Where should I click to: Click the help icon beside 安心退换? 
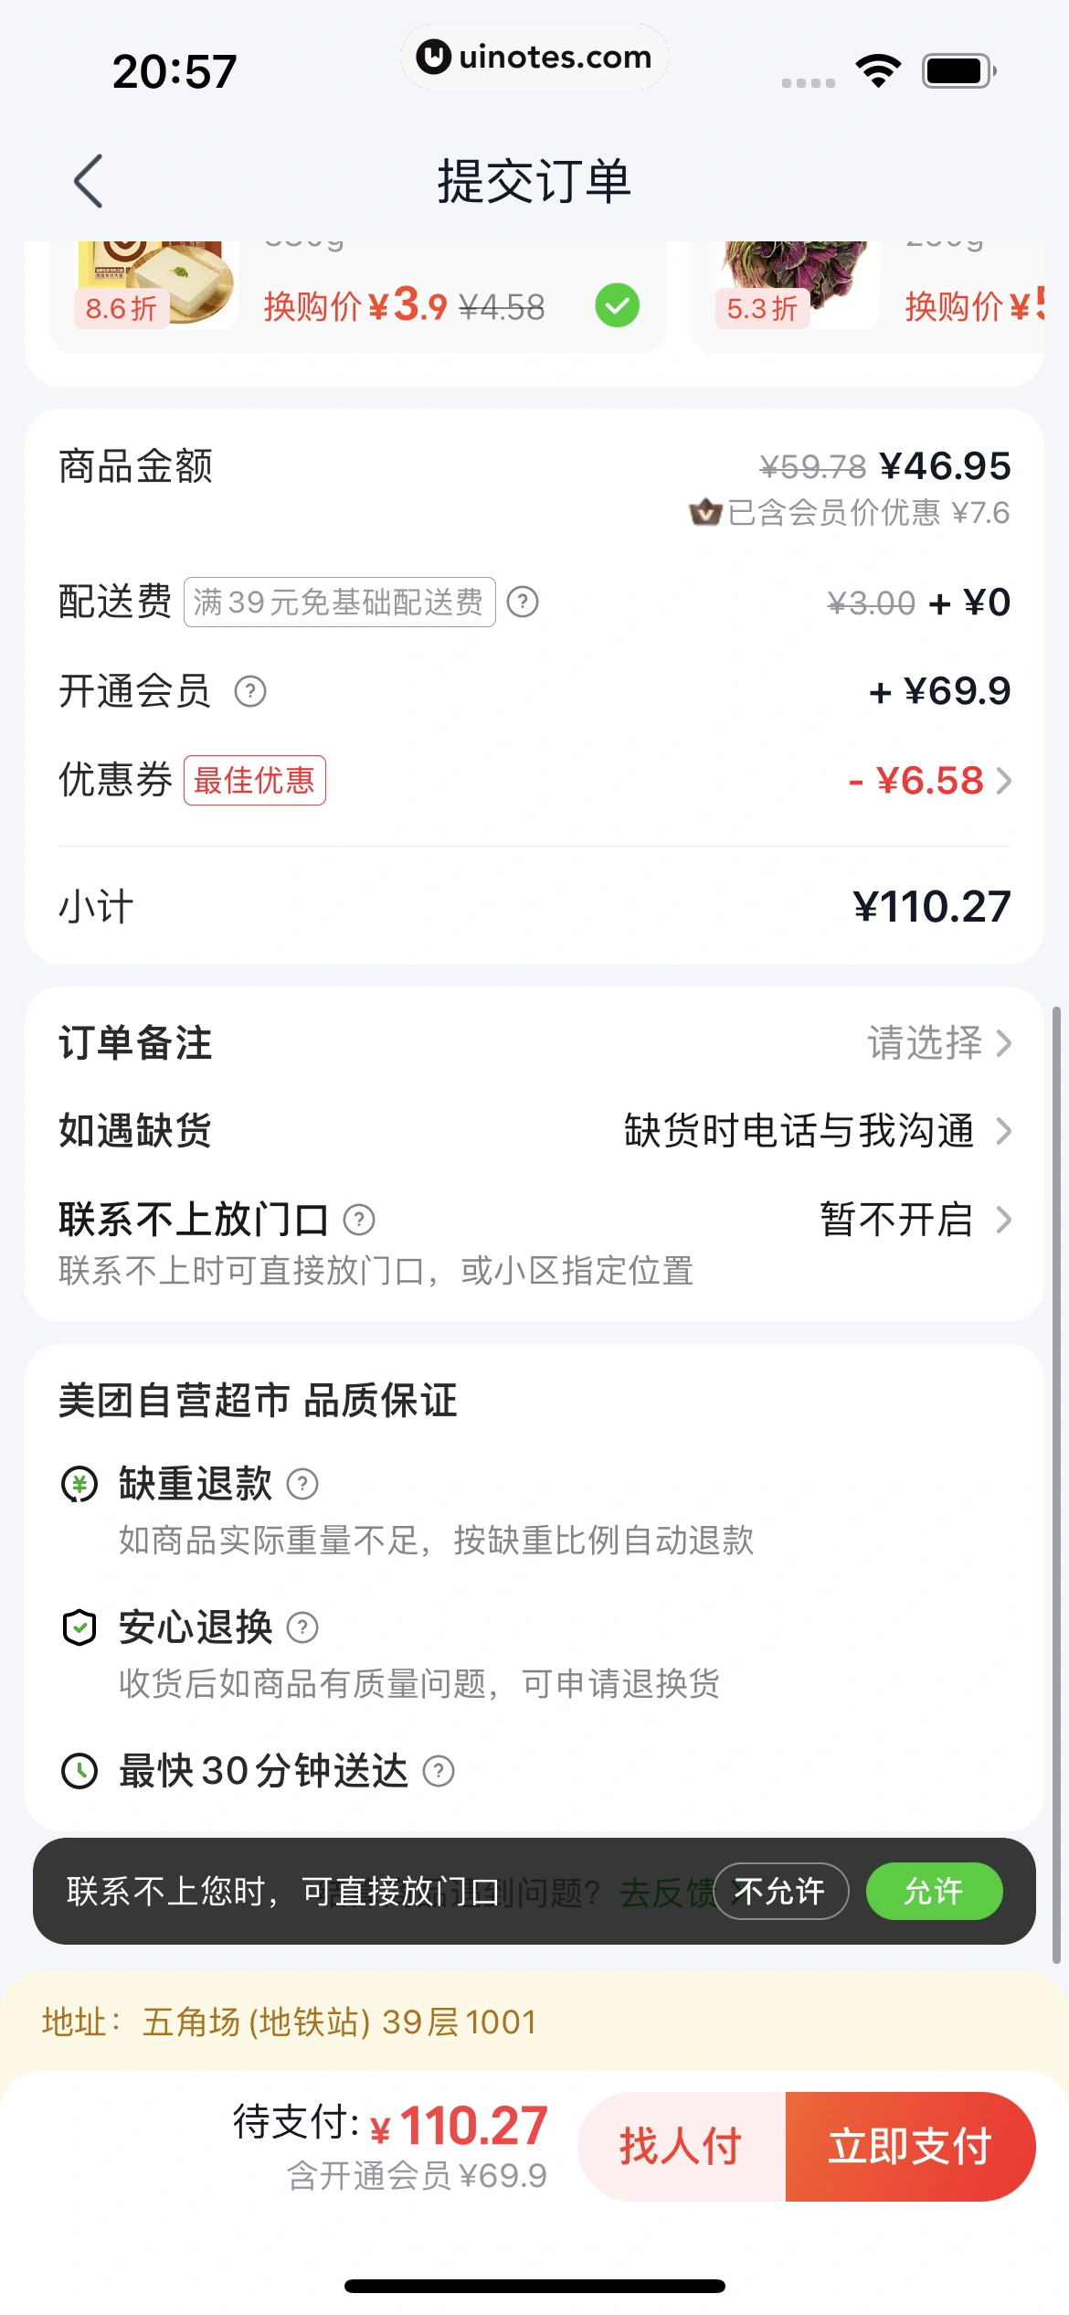click(x=302, y=1627)
